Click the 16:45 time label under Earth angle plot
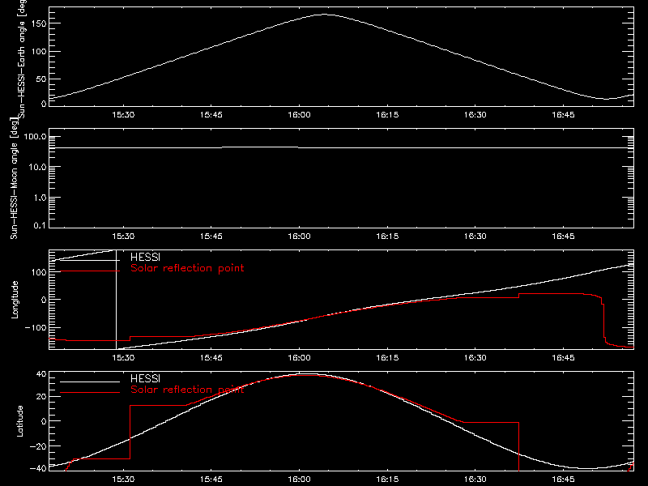Screen dimensions: 648x486 pyautogui.click(x=563, y=115)
